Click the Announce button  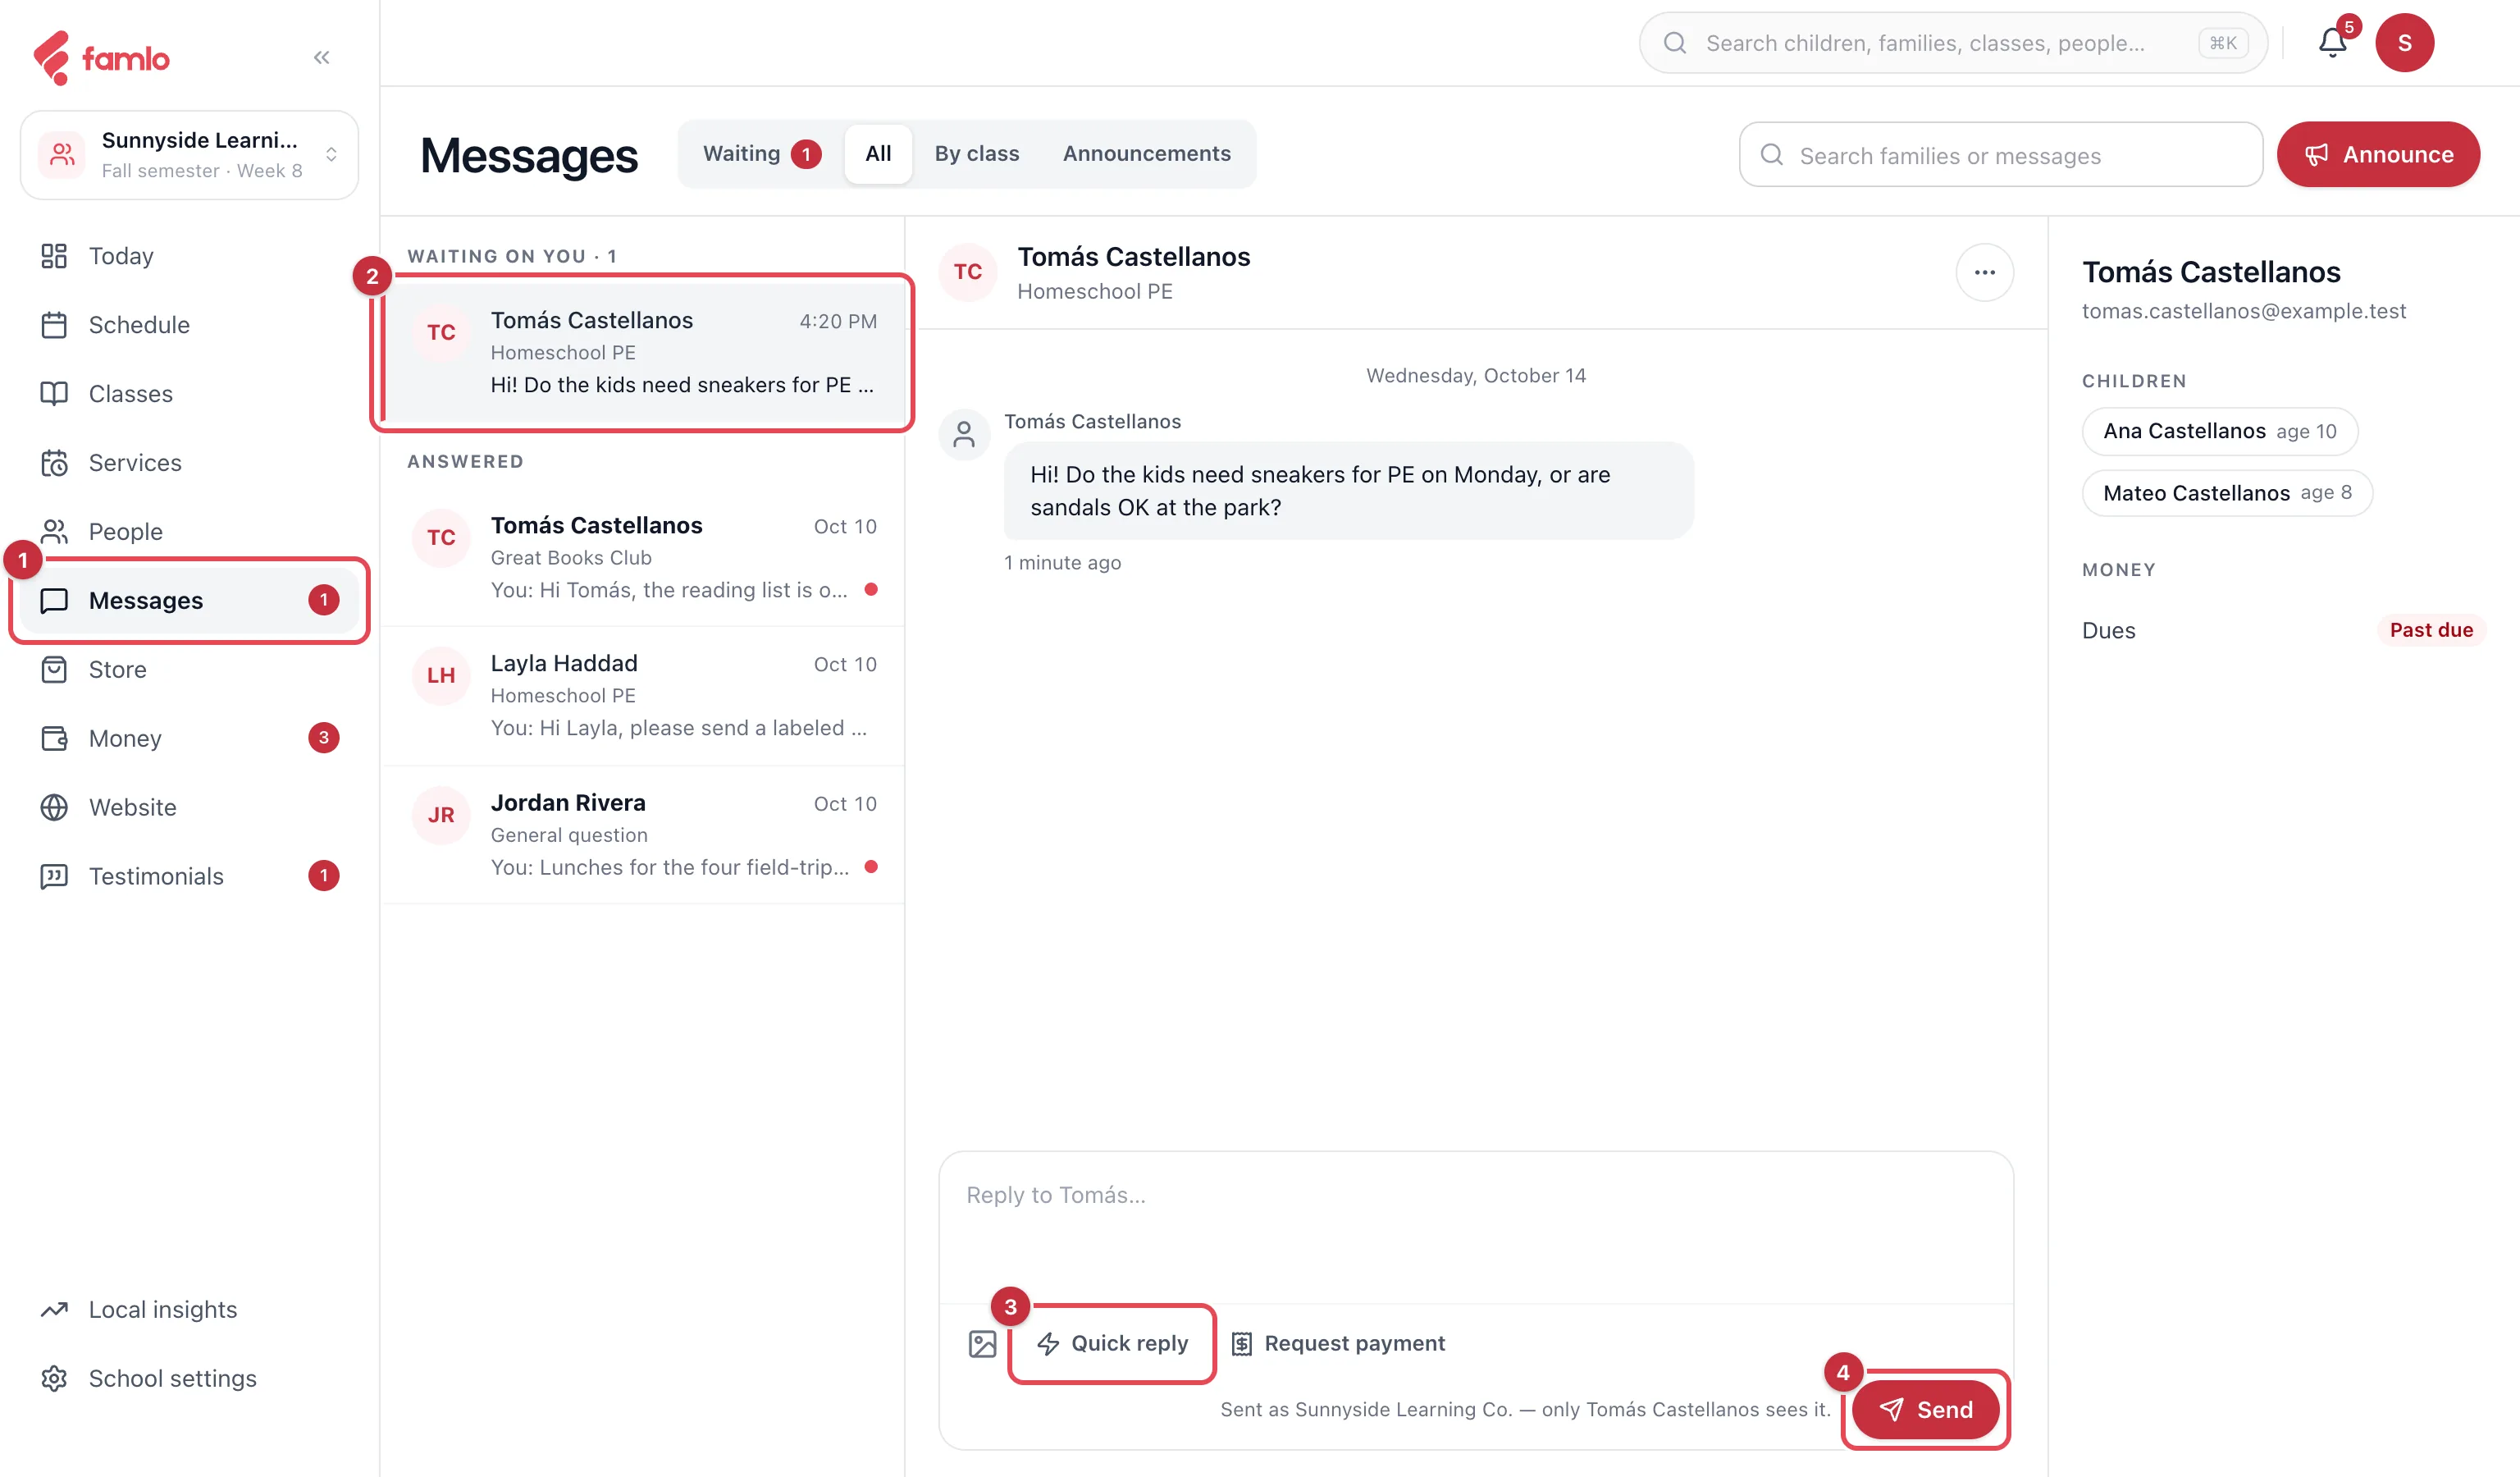pos(2377,155)
